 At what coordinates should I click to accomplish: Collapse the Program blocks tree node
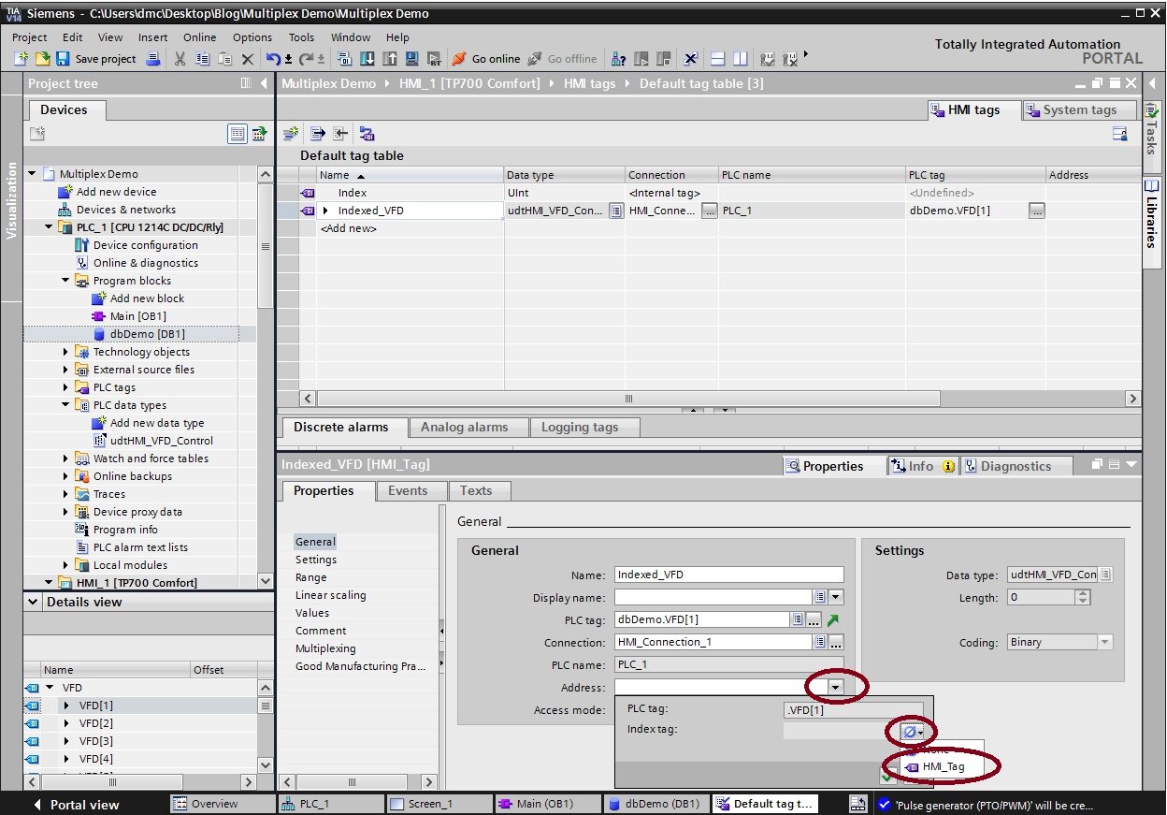66,281
